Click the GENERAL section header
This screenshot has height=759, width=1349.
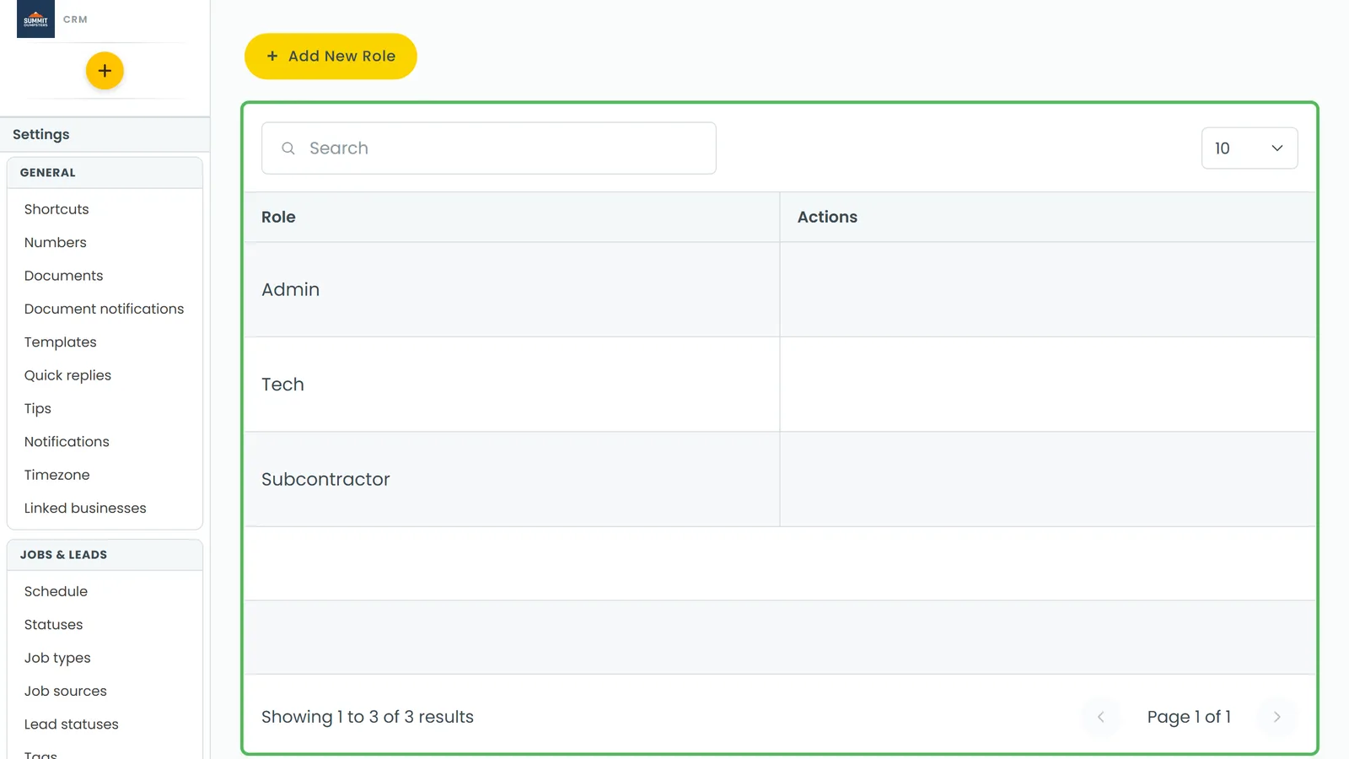[x=105, y=173]
